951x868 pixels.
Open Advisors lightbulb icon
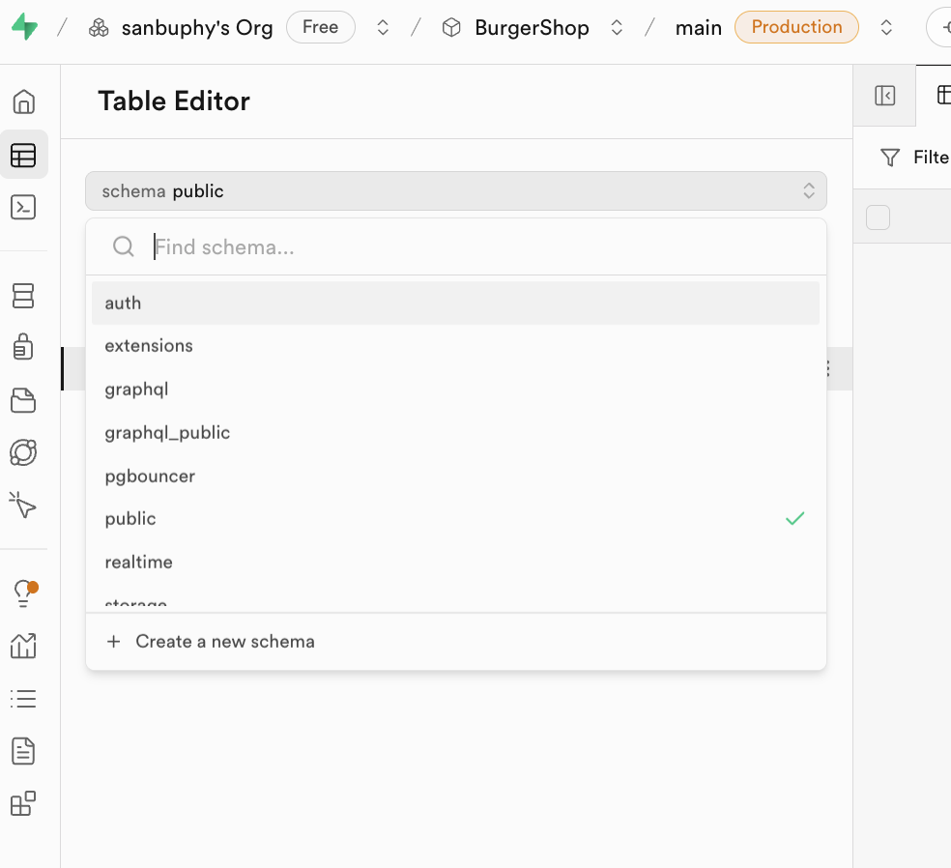23,593
